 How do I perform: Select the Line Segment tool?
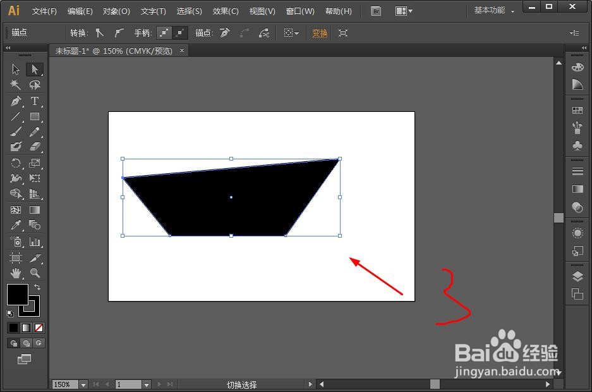[16, 116]
